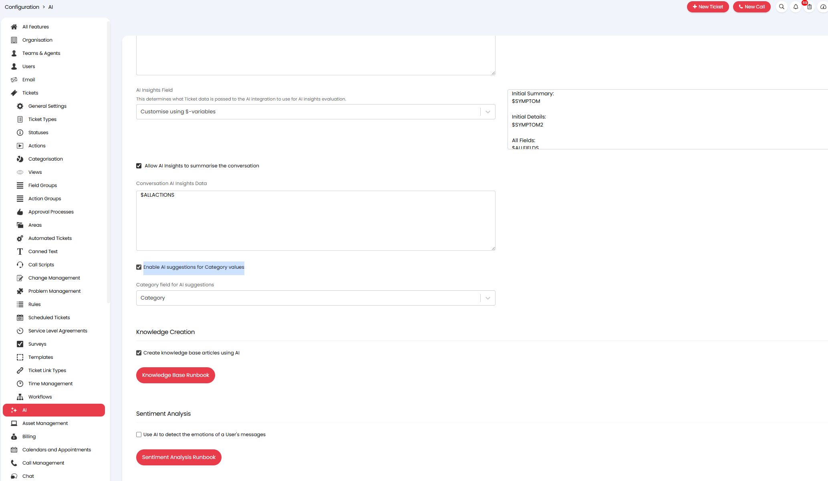Enable Use AI to detect emotions checkbox
828x481 pixels.
click(139, 435)
